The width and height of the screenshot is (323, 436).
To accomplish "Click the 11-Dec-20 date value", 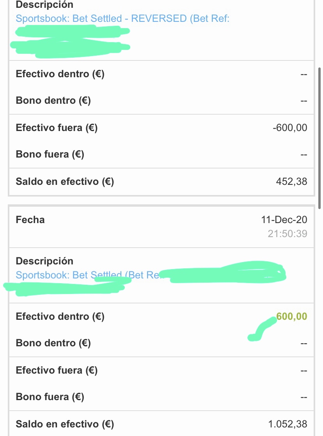I will click(284, 220).
